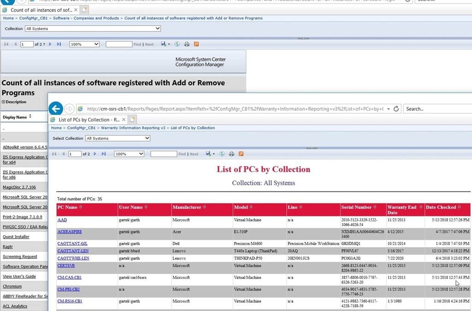Refresh the List of PCs report
The width and height of the screenshot is (472, 311).
tap(222, 154)
